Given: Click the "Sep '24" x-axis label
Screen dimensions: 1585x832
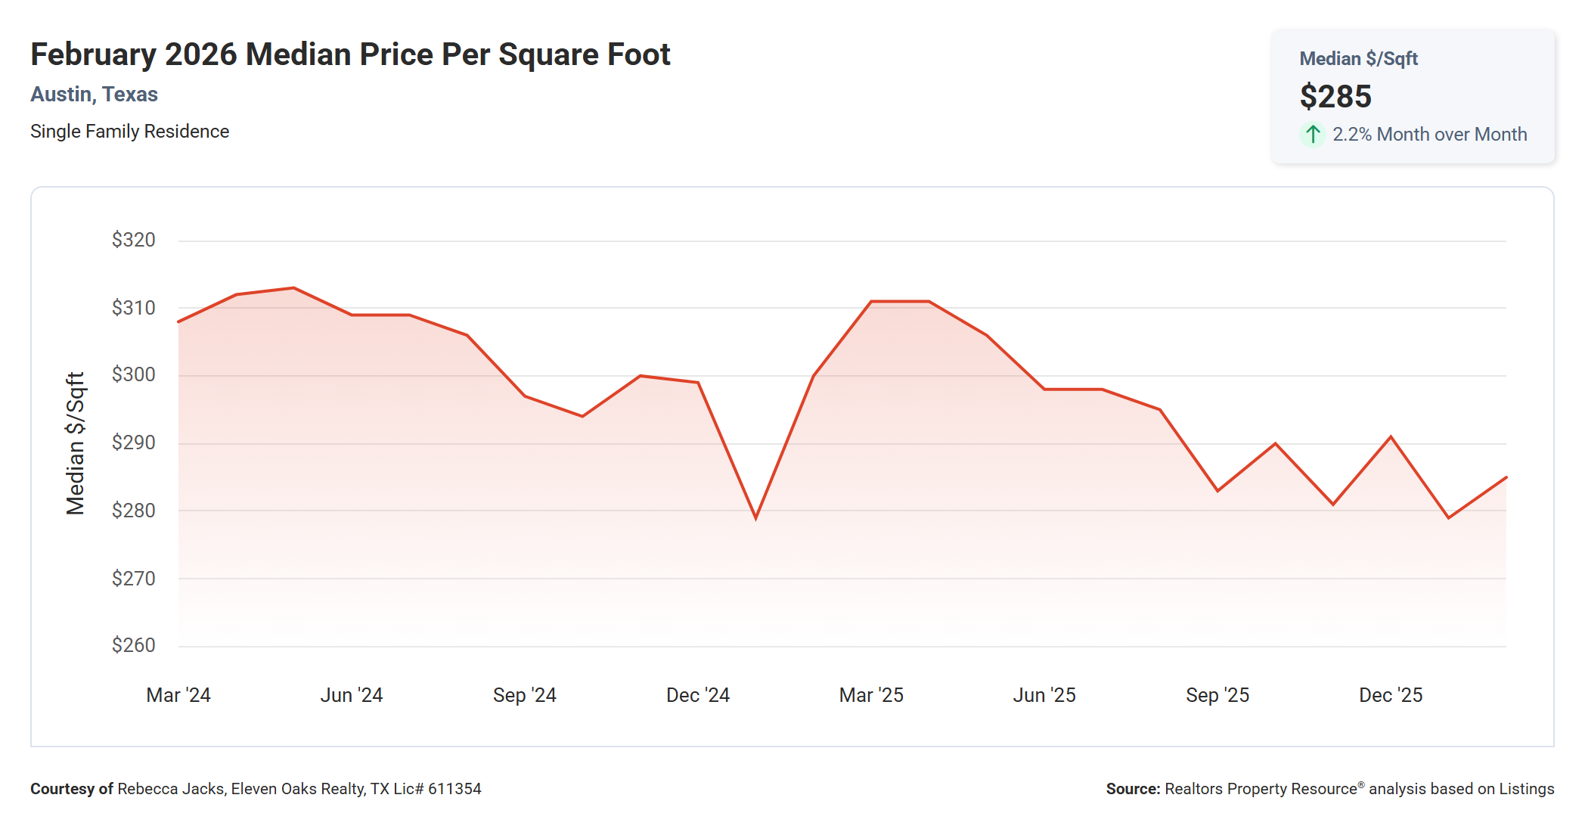Looking at the screenshot, I should pos(525,695).
